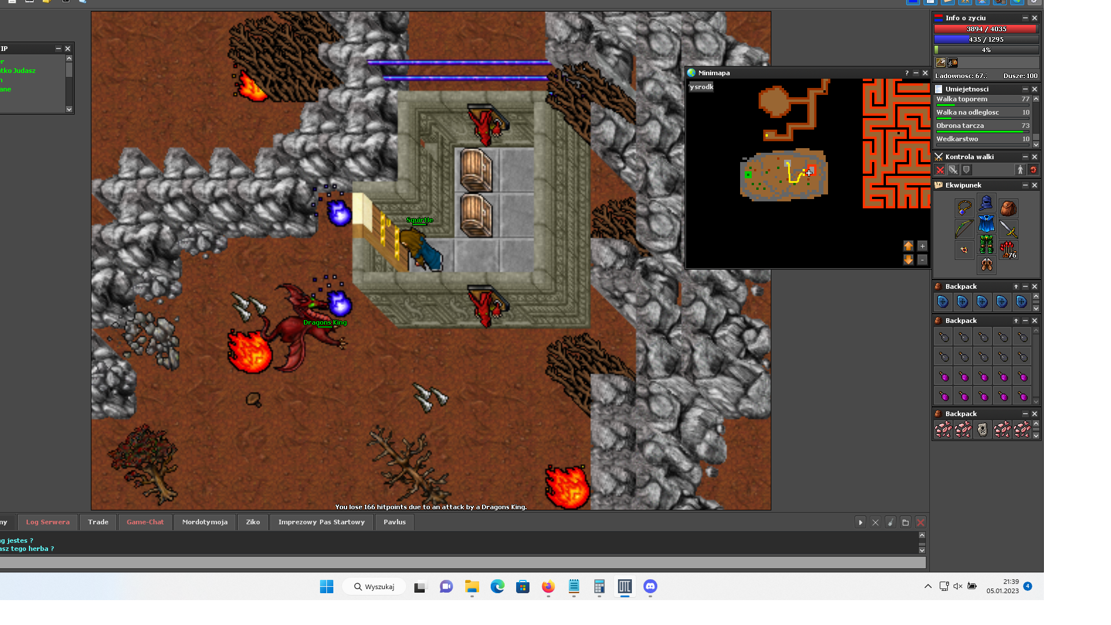Screen dimensions: 1111x625
Task: Click the Wyszukaj taskbar search box
Action: tap(374, 587)
